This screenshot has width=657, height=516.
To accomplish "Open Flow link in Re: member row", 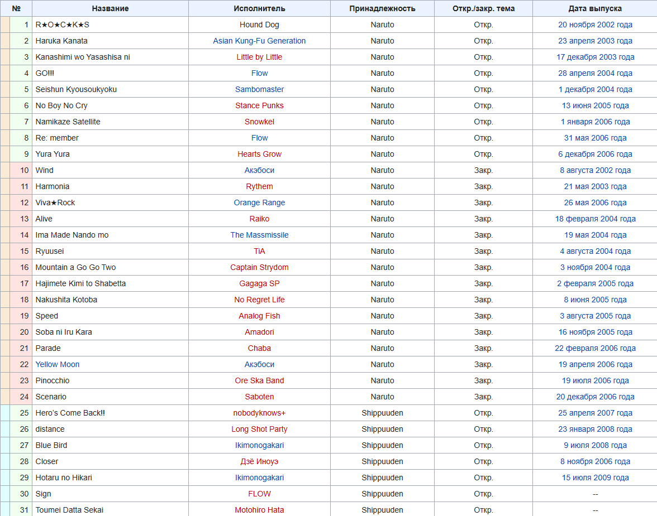I will [259, 138].
